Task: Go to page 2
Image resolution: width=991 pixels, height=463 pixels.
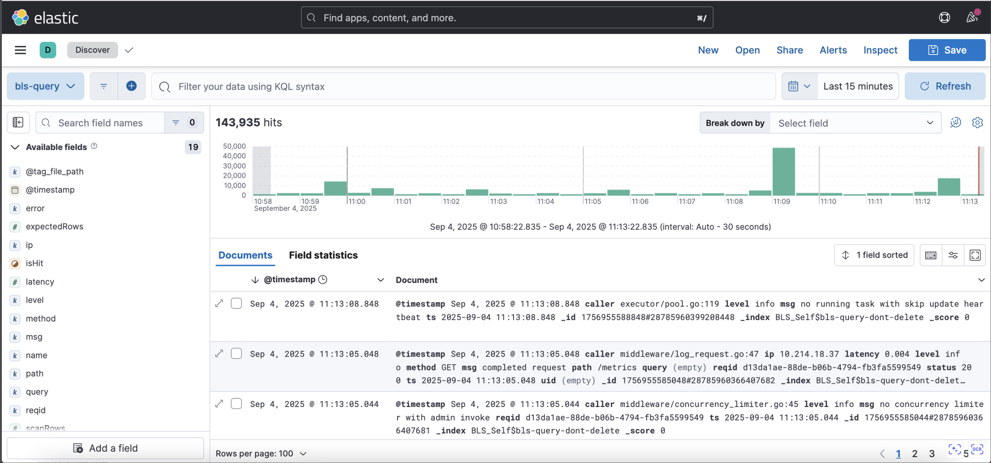Action: pos(914,453)
